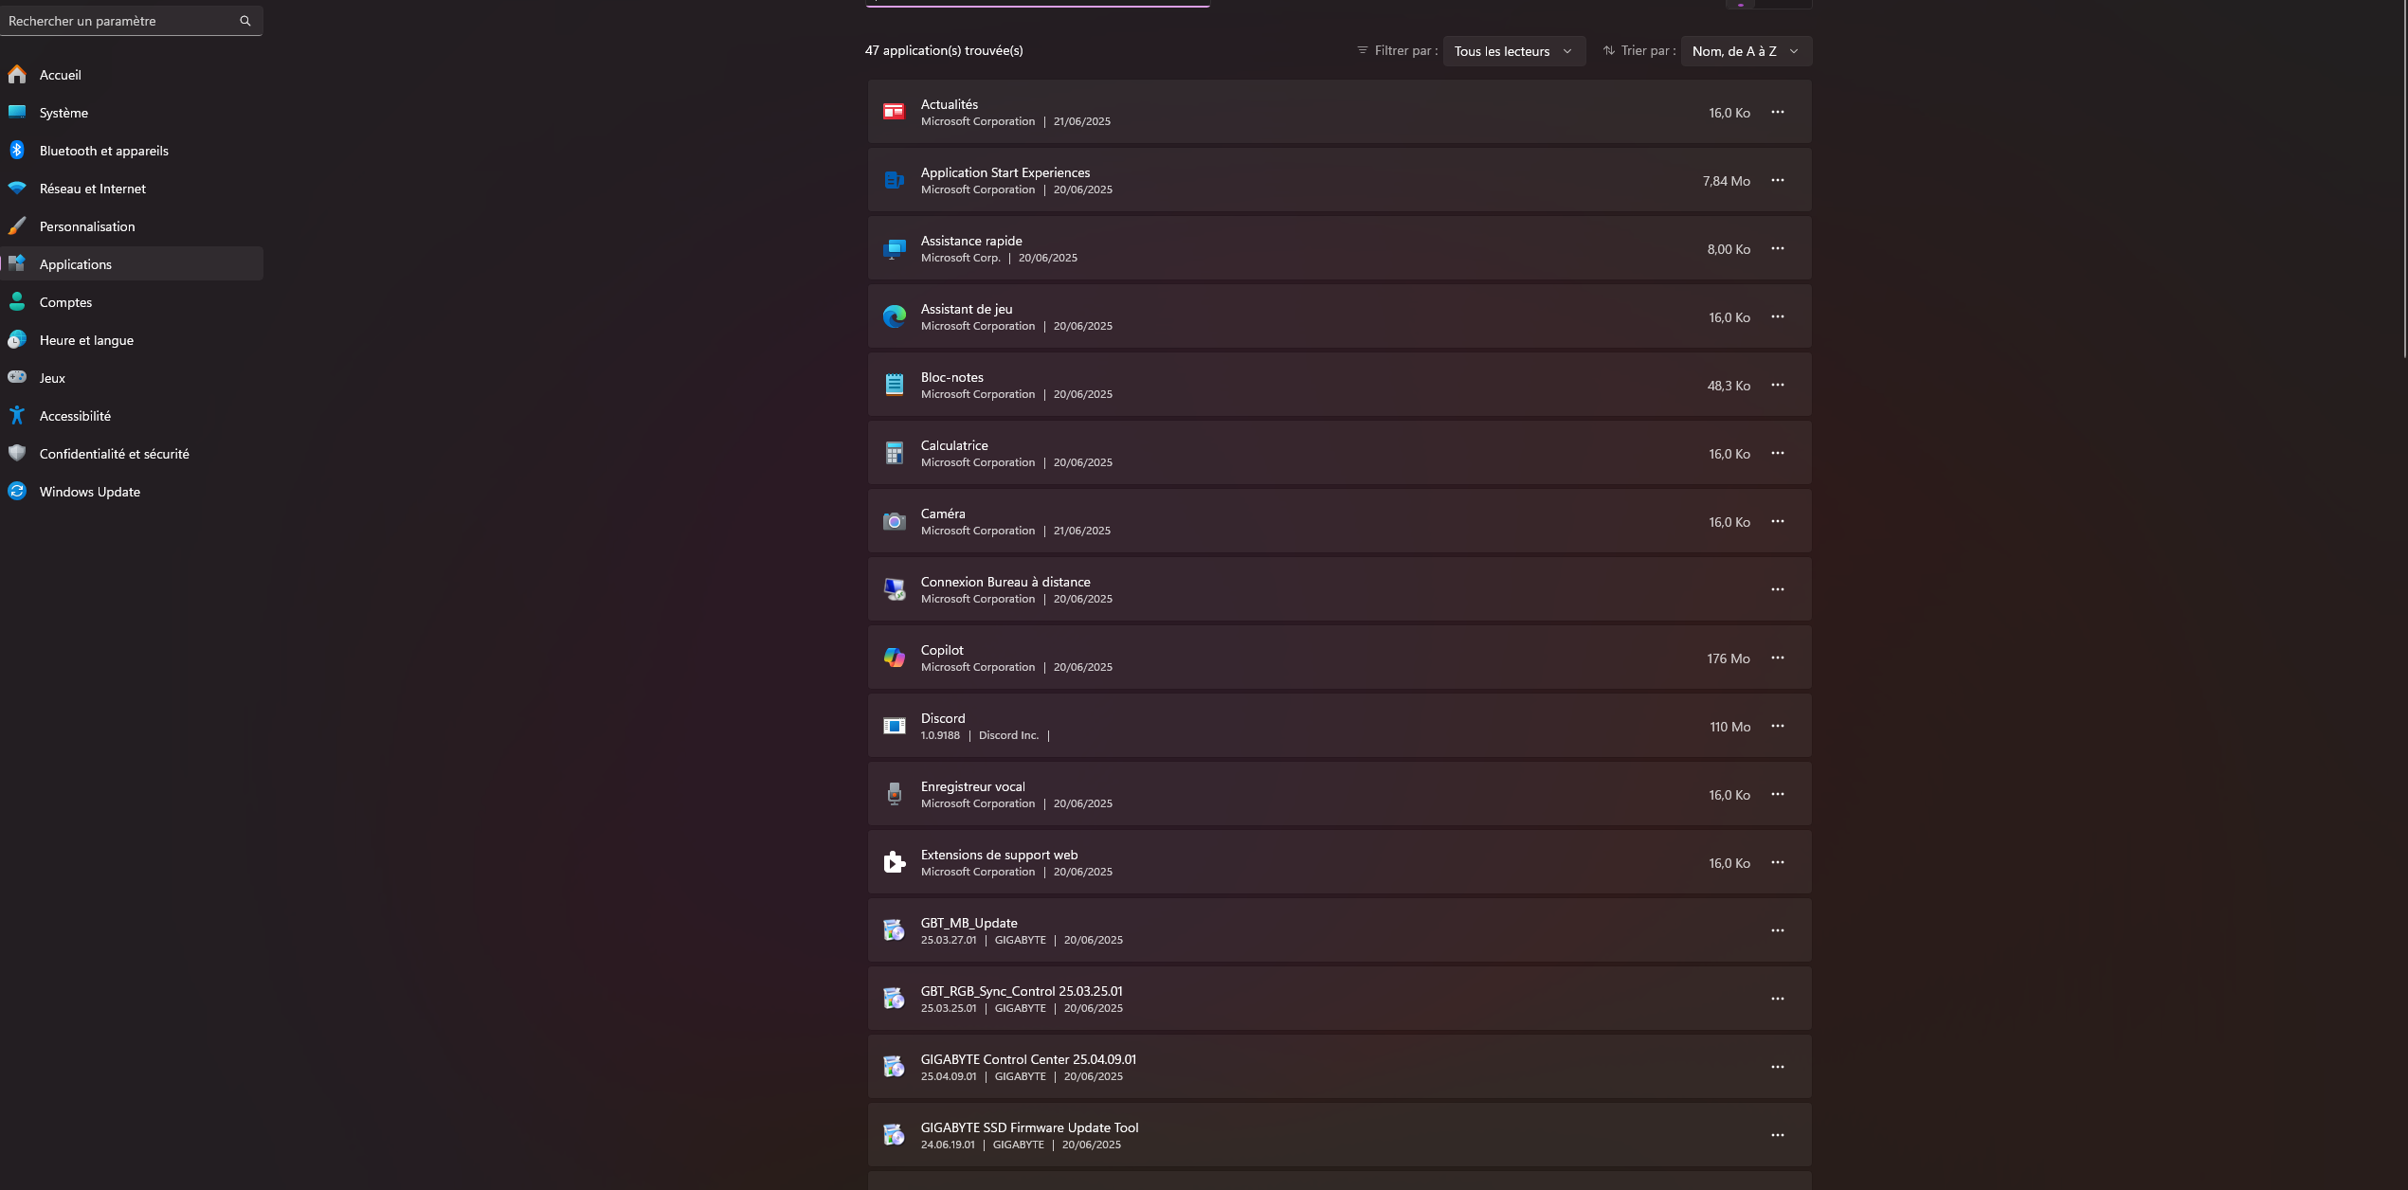Focus the Rechercher un paramètre search field

132,21
